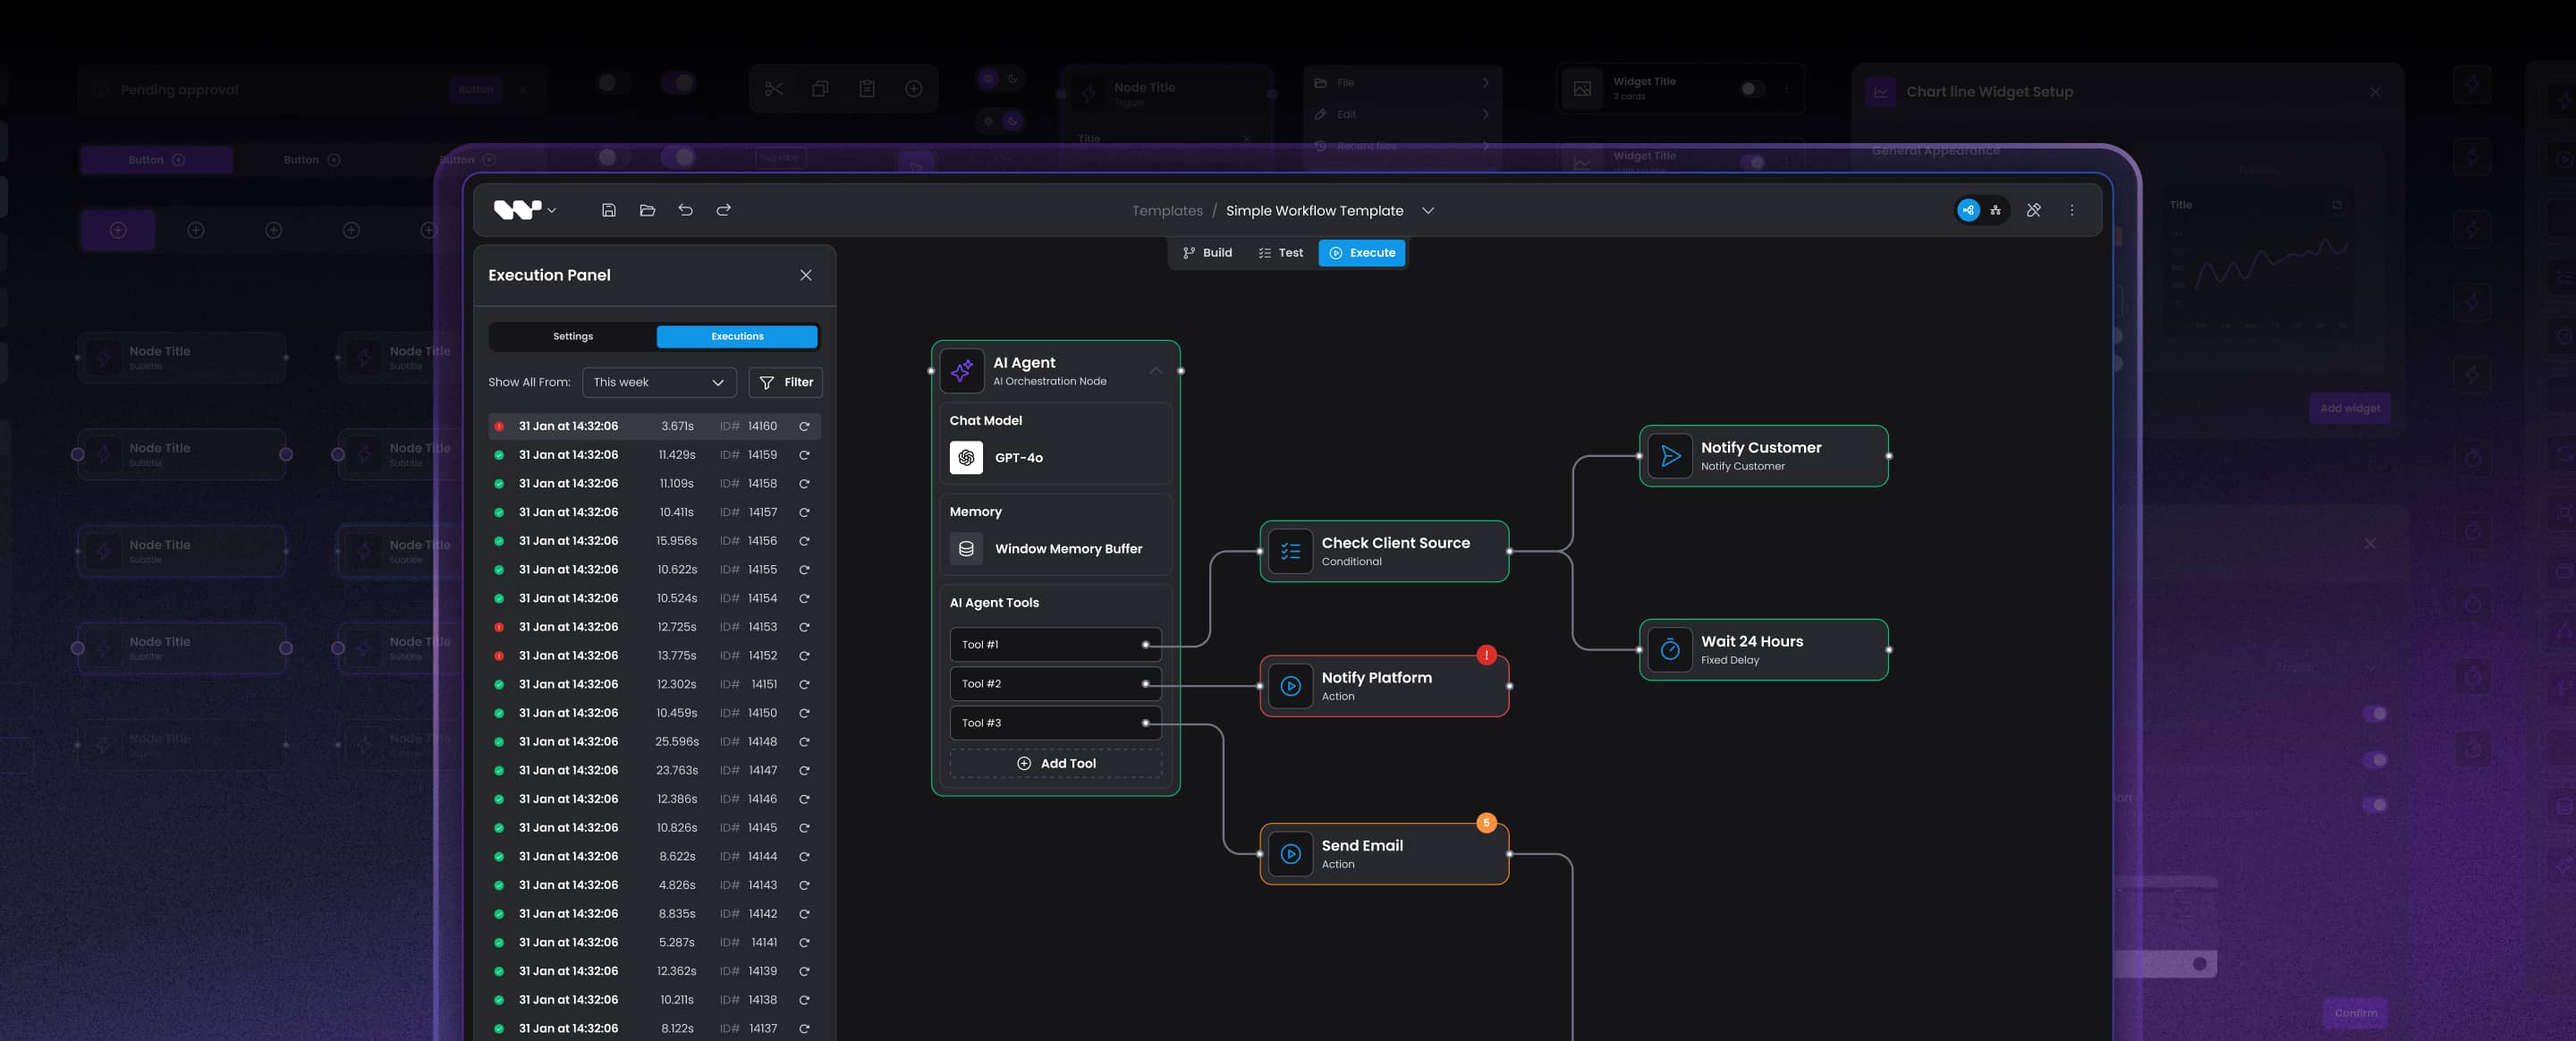Undo the last change
The height and width of the screenshot is (1041, 2576).
click(685, 210)
